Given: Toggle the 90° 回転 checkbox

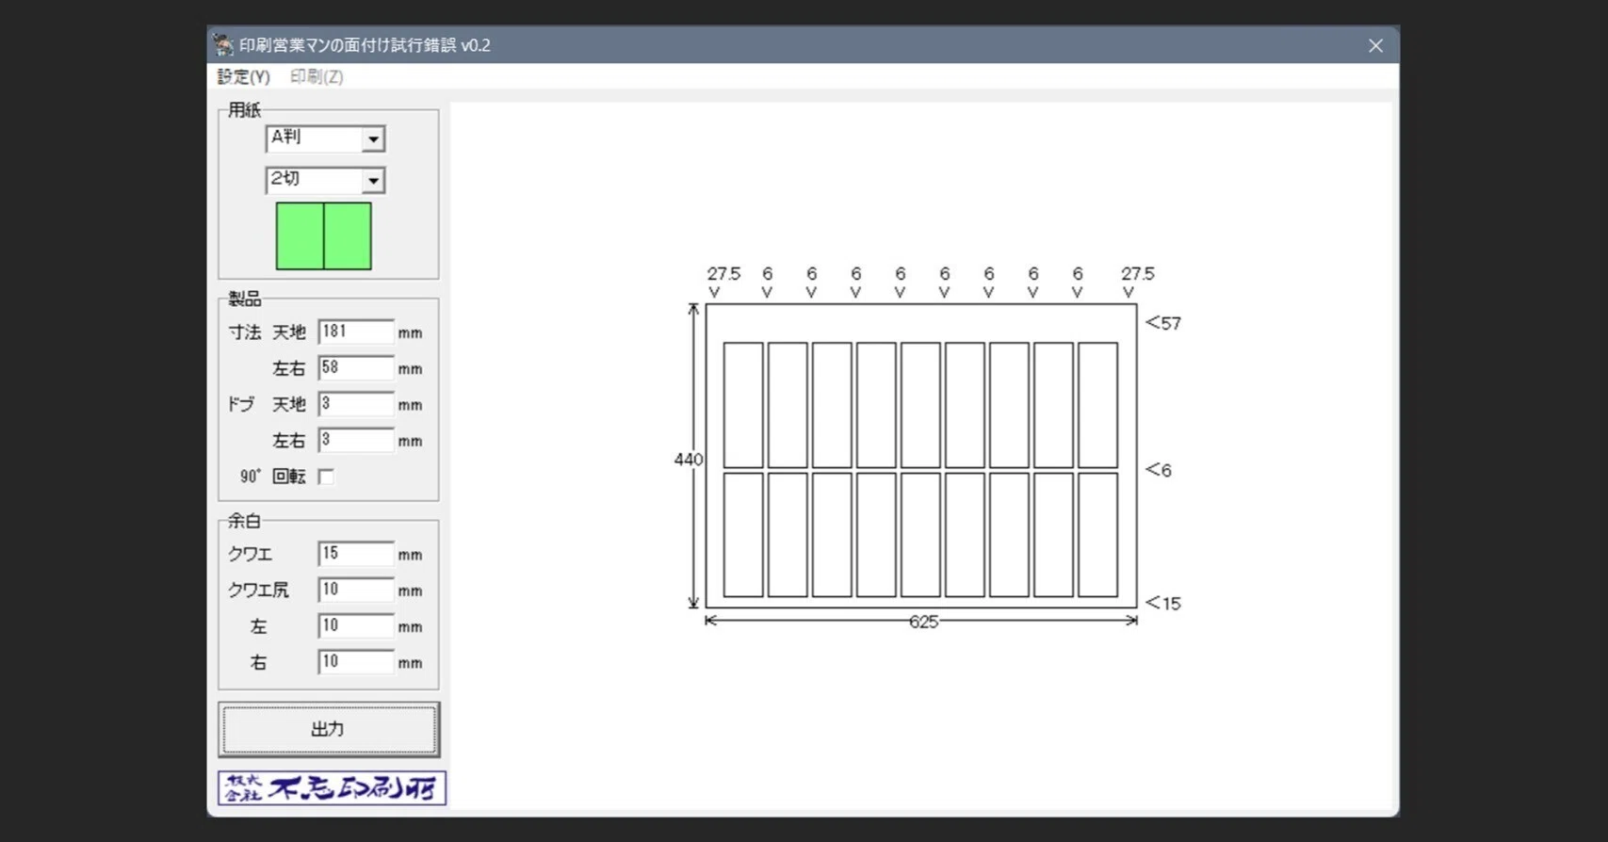Looking at the screenshot, I should pos(326,477).
